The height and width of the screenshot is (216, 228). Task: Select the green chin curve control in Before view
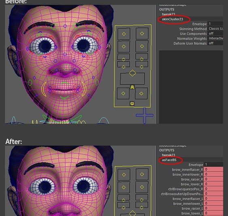[x=64, y=97]
